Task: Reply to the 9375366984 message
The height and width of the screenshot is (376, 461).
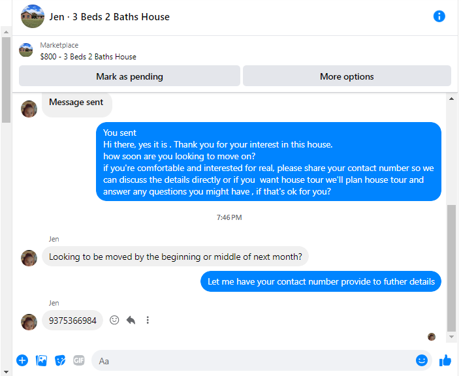Action: (x=131, y=320)
